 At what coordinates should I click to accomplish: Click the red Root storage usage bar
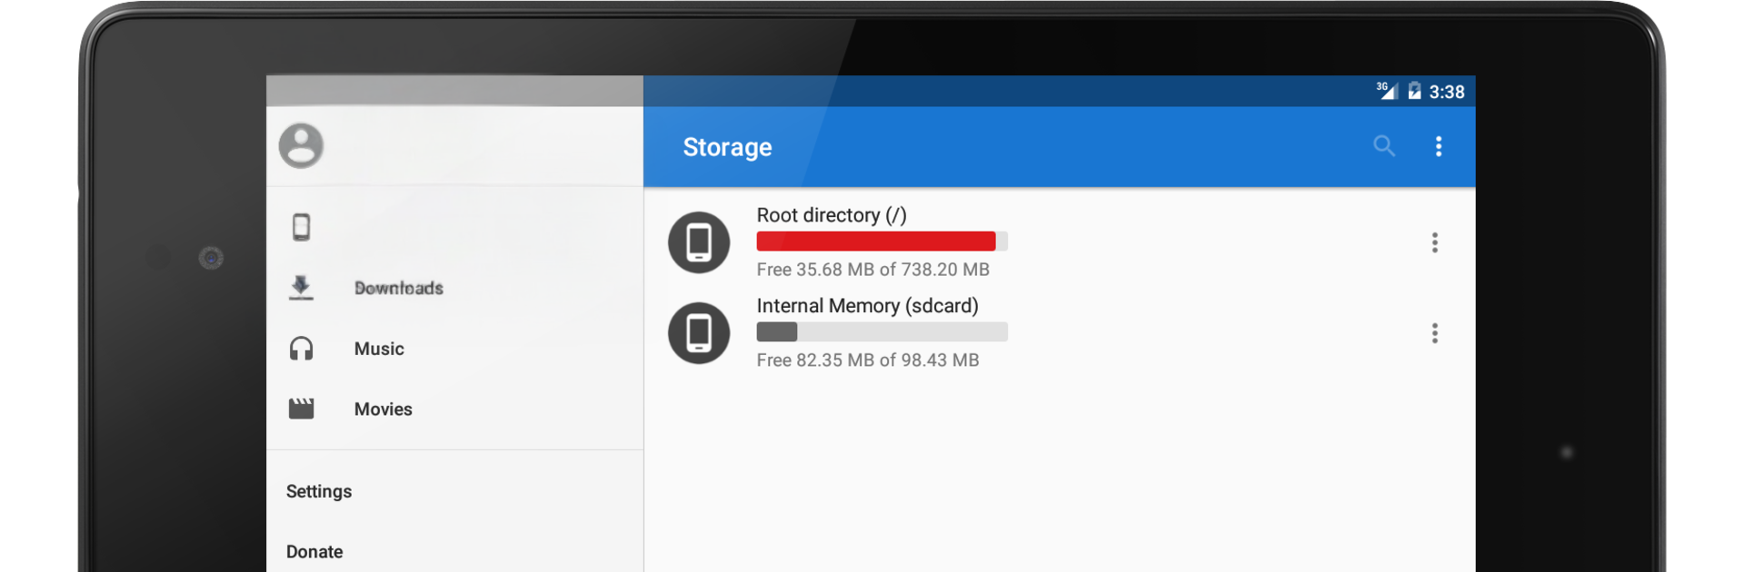tap(876, 242)
